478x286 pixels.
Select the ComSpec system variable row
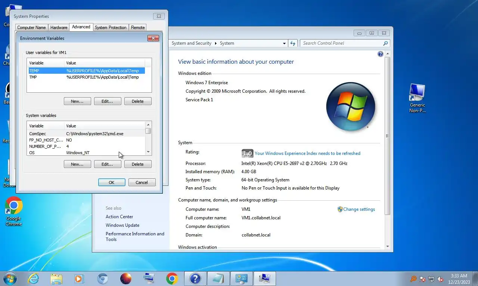click(x=87, y=134)
